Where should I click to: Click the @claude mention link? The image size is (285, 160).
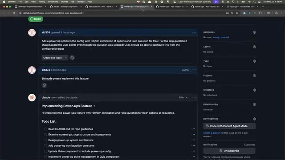click(47, 79)
